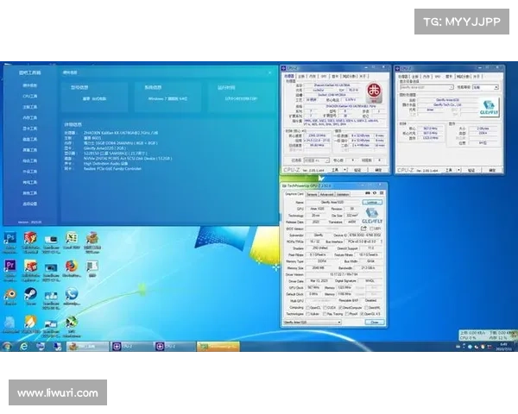The image size is (518, 414).
Task: Click the taskbar clock
Action: [x=506, y=347]
